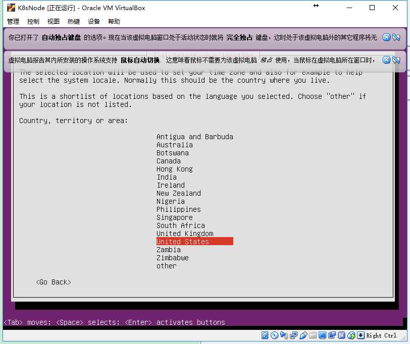Click the display settings indicator
The image size is (410, 344).
[323, 335]
